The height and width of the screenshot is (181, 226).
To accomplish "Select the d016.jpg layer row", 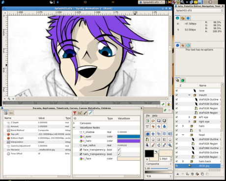I will pyautogui.click(x=198, y=166).
